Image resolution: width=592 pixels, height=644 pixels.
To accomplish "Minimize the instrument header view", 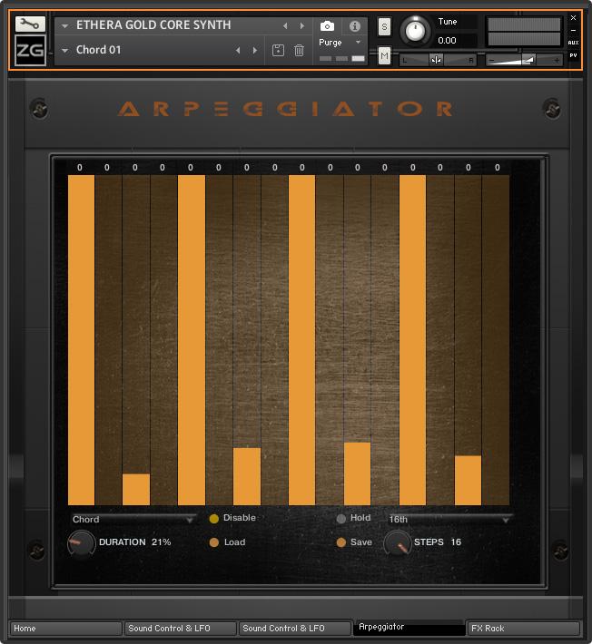I will point(573,31).
